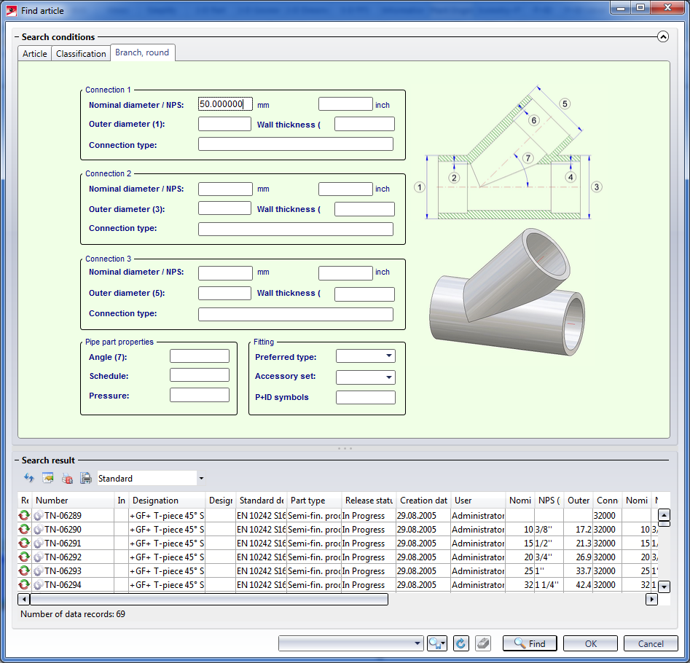
Task: Click the Cancel button
Action: (x=650, y=643)
